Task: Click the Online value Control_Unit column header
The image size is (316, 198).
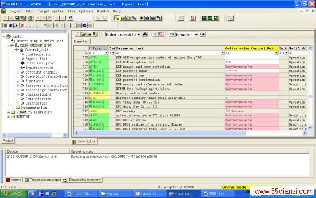Action: 252,48
